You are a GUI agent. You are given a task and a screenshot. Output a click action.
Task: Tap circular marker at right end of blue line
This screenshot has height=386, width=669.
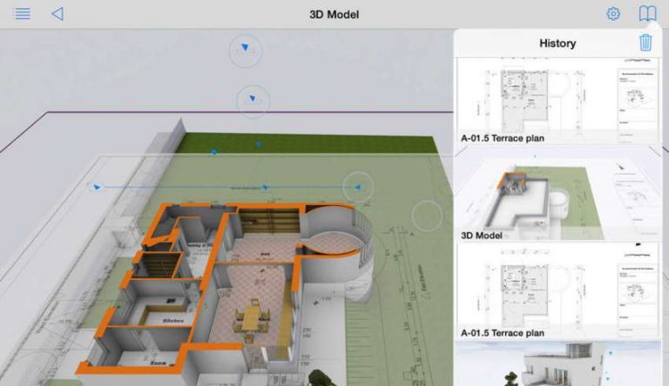(x=357, y=186)
